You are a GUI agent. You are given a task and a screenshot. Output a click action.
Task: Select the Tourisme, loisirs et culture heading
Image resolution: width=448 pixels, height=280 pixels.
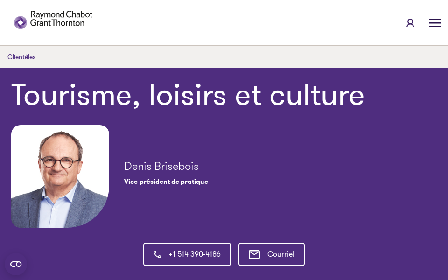pos(188,96)
